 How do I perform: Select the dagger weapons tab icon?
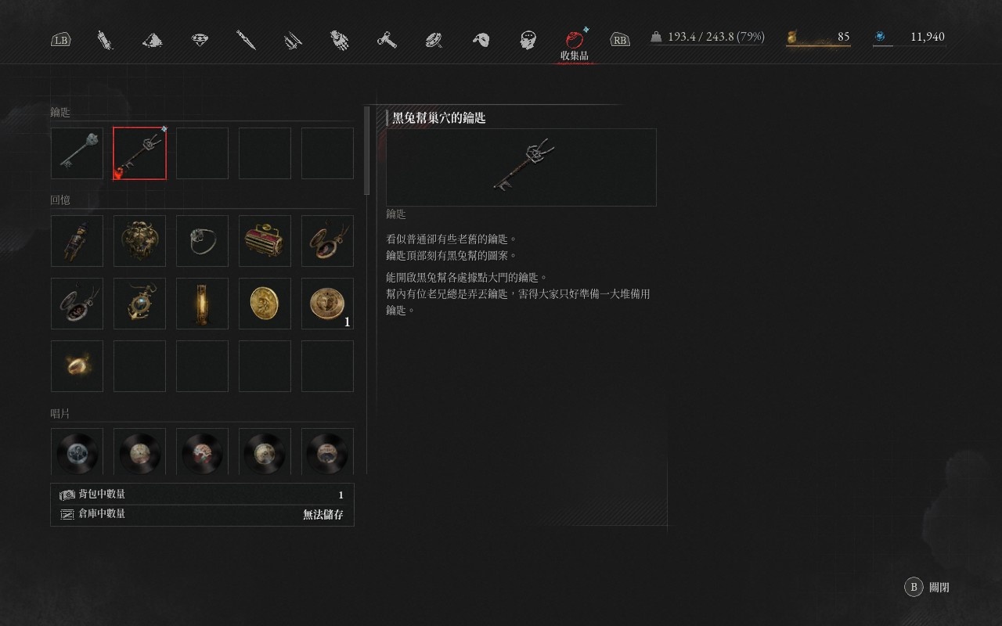(247, 39)
